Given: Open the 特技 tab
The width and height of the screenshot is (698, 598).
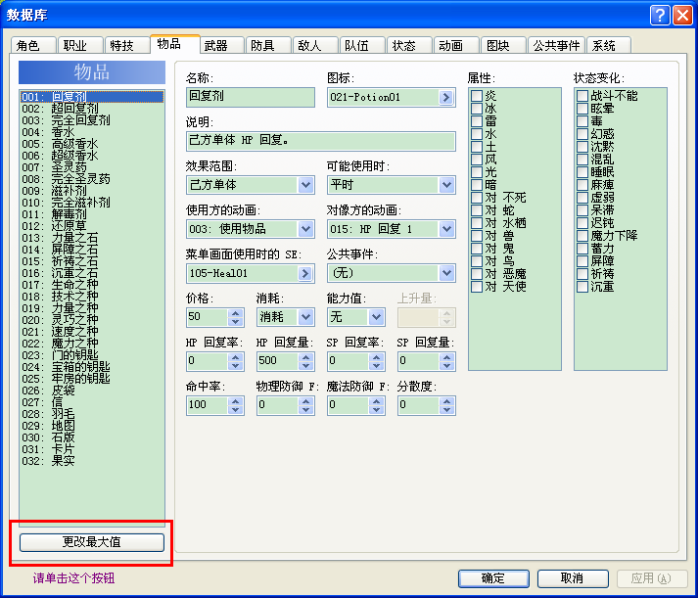Looking at the screenshot, I should click(x=127, y=45).
